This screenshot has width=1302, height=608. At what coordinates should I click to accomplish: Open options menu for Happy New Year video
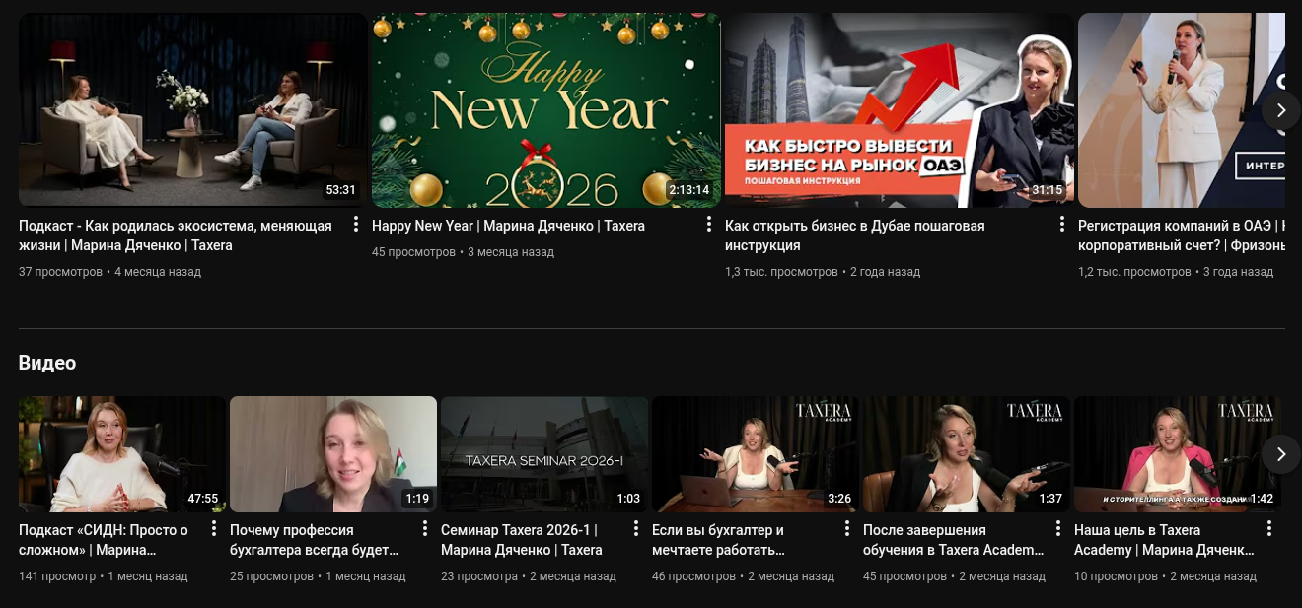pos(708,225)
